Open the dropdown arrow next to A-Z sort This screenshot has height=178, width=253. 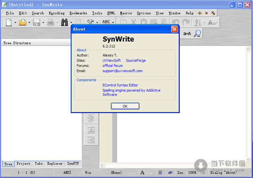[x=205, y=22]
